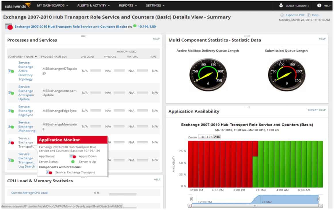The image size is (334, 210).
Task: Click drag handle of Processes and Services panel
Action: 83,36
